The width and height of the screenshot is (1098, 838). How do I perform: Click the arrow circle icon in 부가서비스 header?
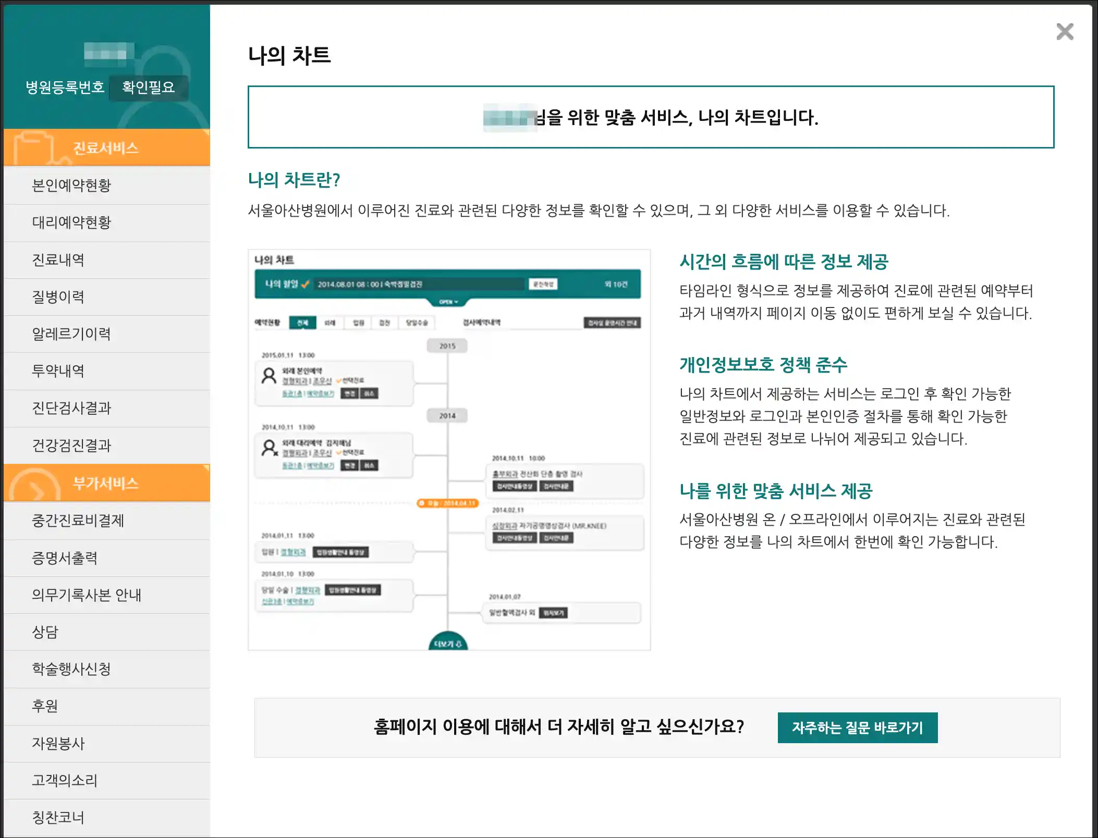(35, 486)
